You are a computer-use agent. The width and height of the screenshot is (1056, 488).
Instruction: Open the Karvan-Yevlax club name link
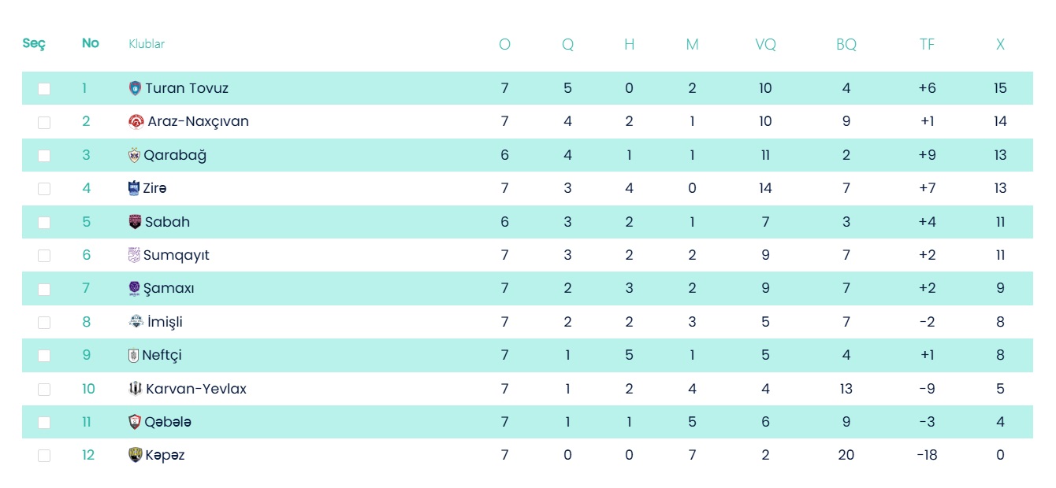pyautogui.click(x=195, y=389)
